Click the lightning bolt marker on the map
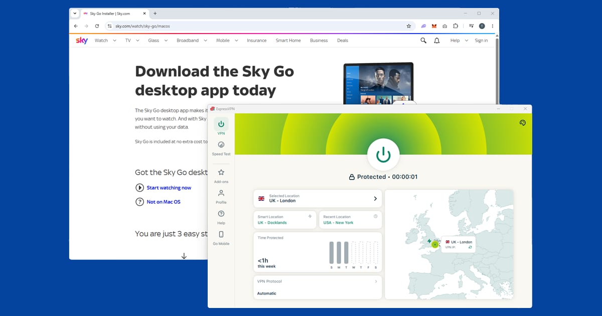This screenshot has width=602, height=316. coord(429,241)
